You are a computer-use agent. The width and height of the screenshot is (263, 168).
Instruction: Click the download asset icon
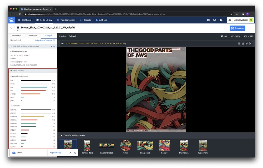click(x=243, y=43)
